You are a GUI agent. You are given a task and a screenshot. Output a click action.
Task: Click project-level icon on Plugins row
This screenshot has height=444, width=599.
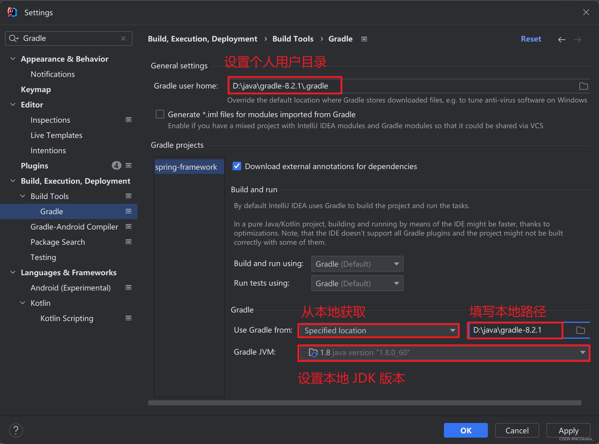[129, 165]
